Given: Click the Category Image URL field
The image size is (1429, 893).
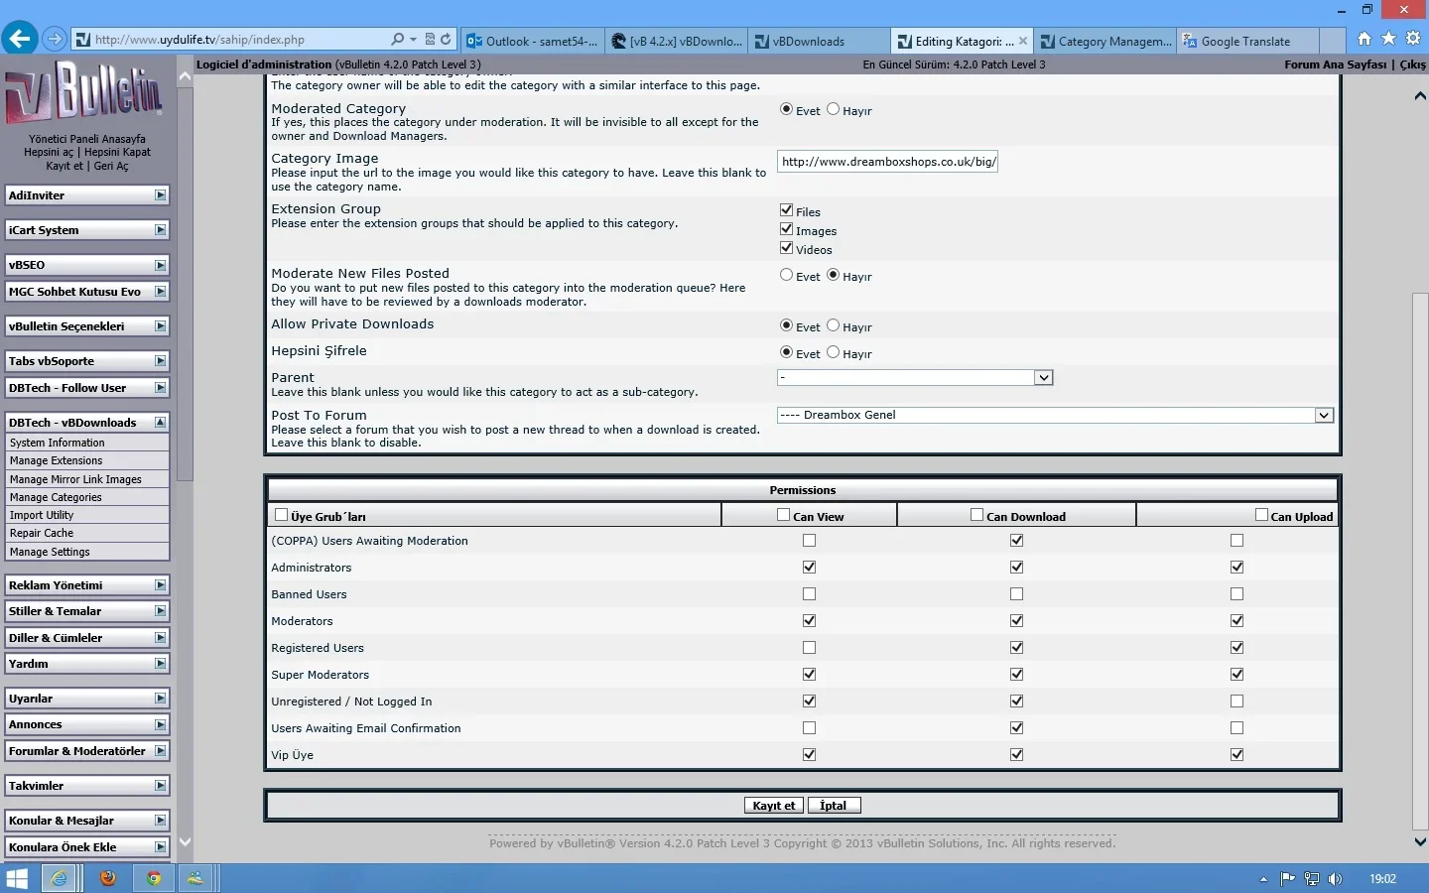Looking at the screenshot, I should (x=887, y=162).
